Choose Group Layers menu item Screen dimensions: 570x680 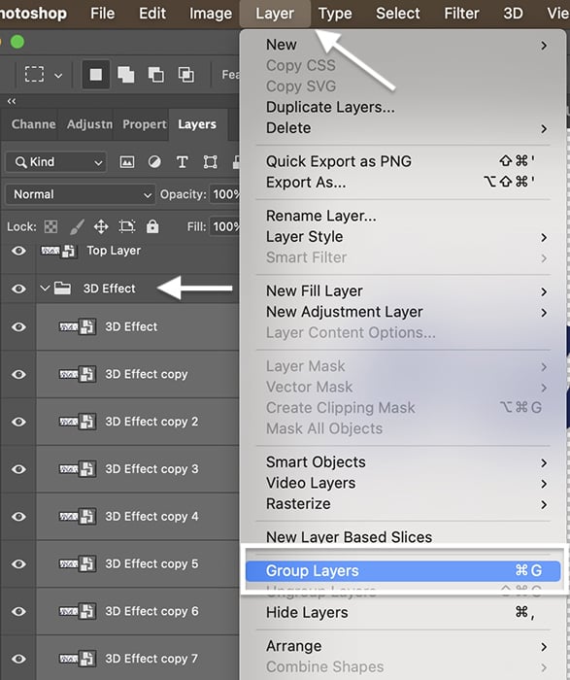(x=403, y=571)
